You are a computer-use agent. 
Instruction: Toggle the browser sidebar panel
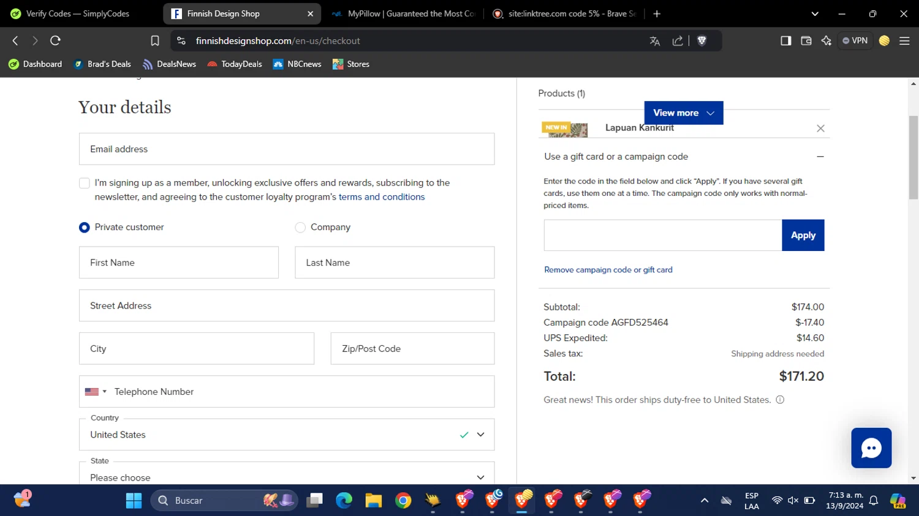click(785, 40)
